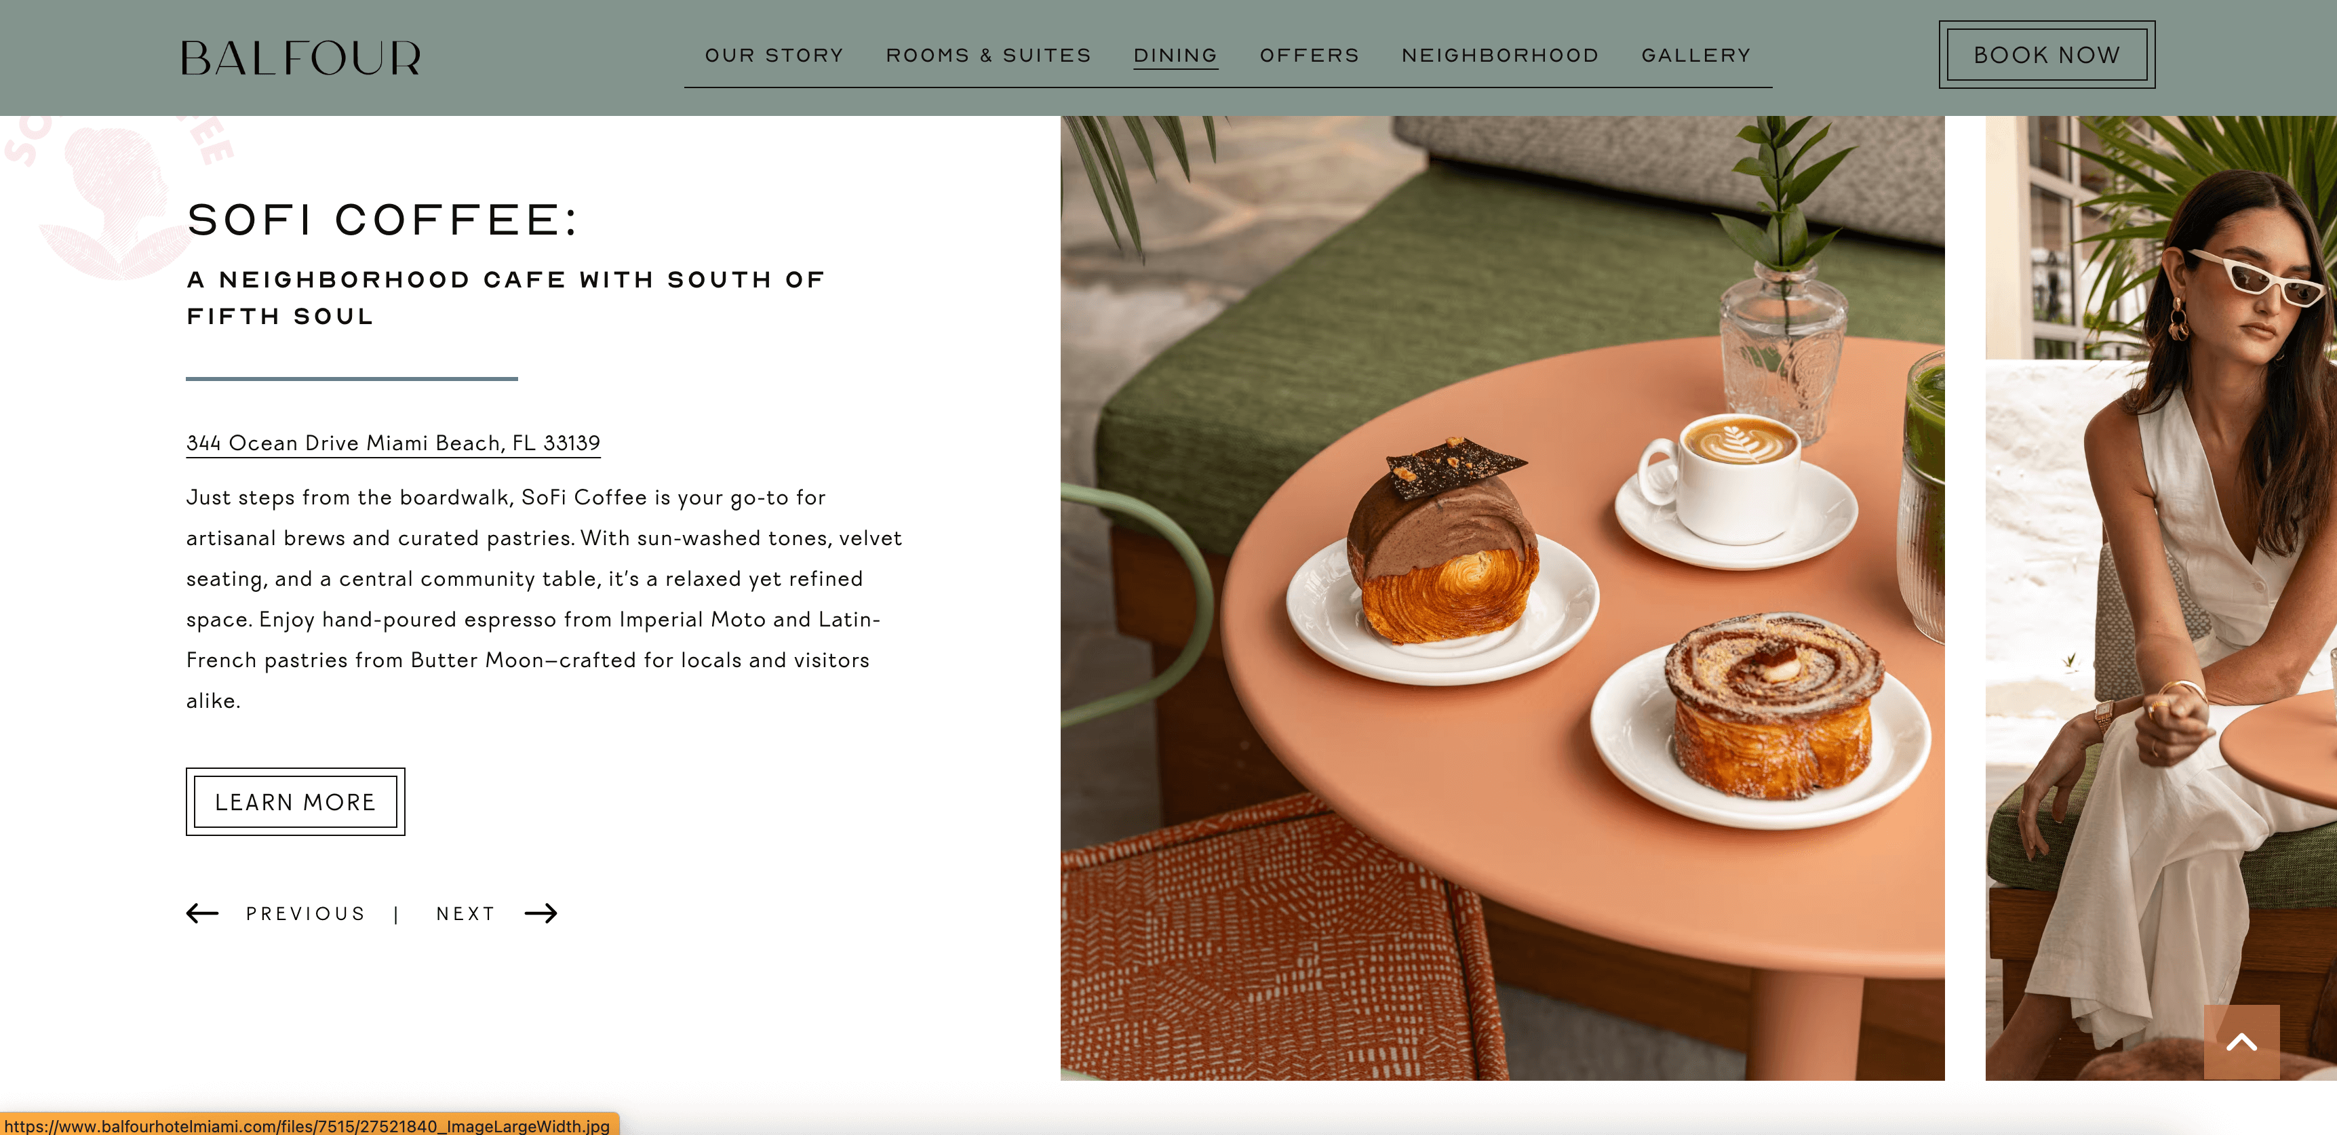Screen dimensions: 2337x1135
Task: Click the SoFi Coffee heading
Action: point(382,220)
